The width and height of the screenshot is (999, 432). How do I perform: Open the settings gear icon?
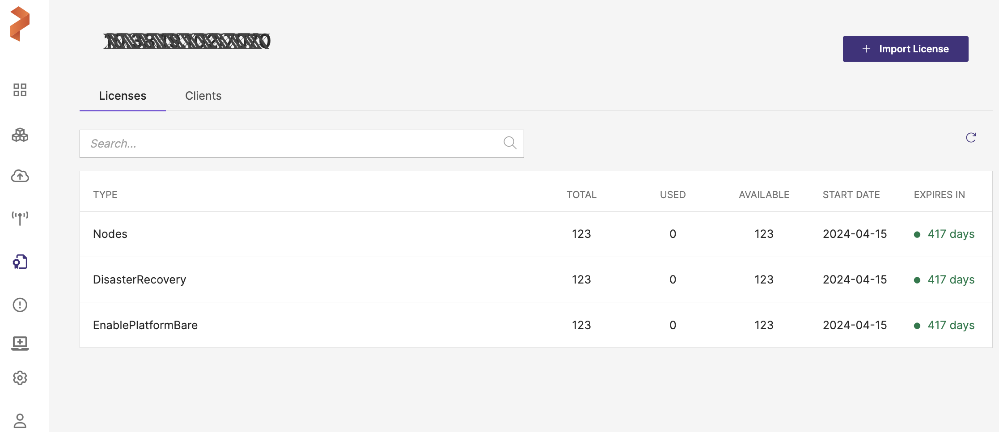point(20,378)
